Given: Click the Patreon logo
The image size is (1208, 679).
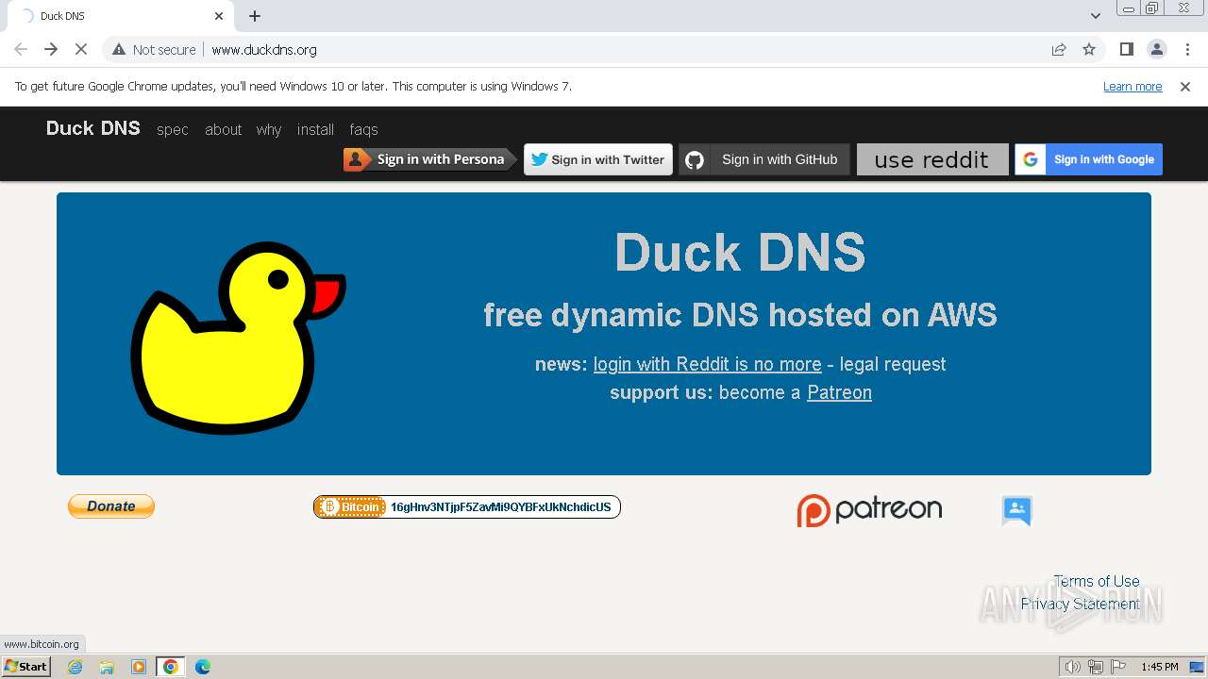Looking at the screenshot, I should 869,509.
